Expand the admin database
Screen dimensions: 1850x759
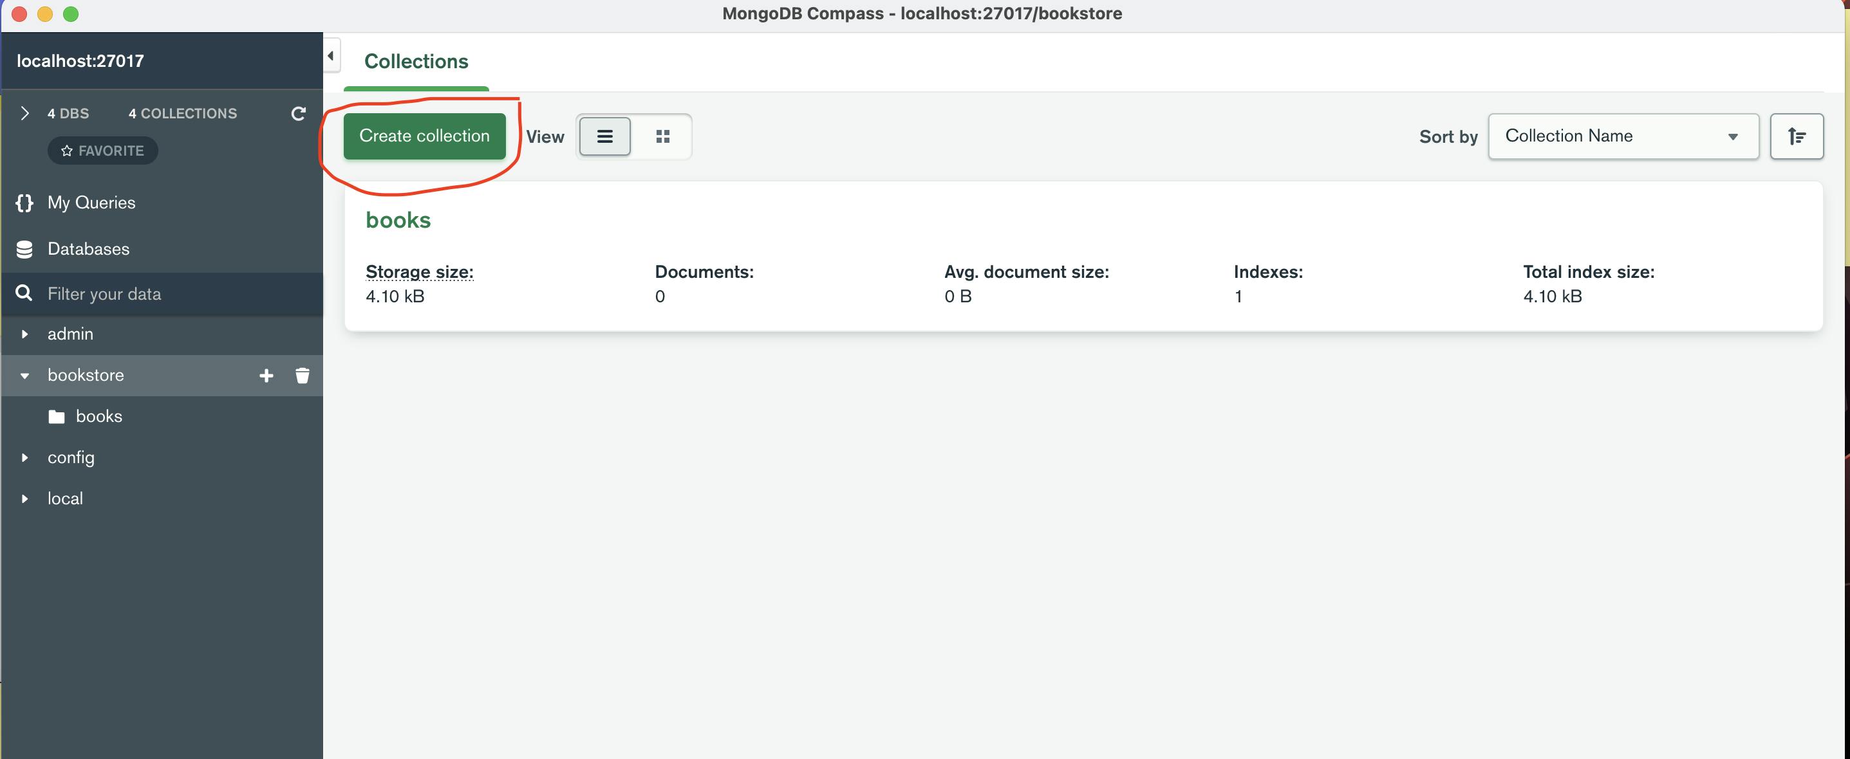(x=24, y=334)
